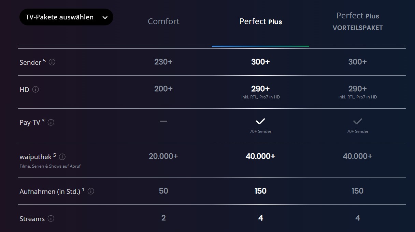Screen dimensions: 415x232
Task: Open the Streams info icon
Action: pos(51,219)
